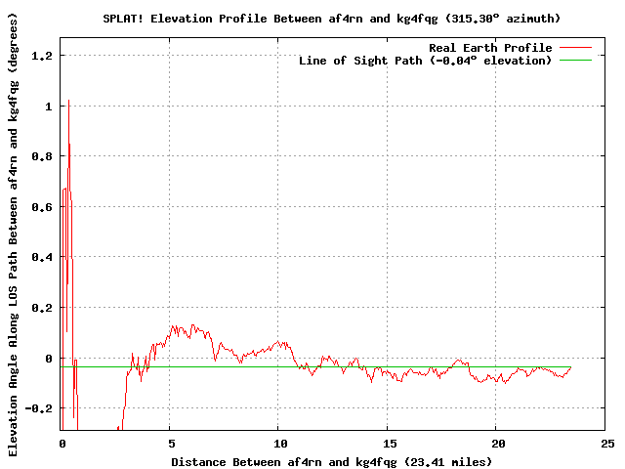Click the tallest red peak near elevation 1

(x=69, y=102)
